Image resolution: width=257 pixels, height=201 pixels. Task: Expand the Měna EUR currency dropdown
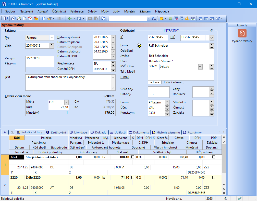click(x=66, y=102)
